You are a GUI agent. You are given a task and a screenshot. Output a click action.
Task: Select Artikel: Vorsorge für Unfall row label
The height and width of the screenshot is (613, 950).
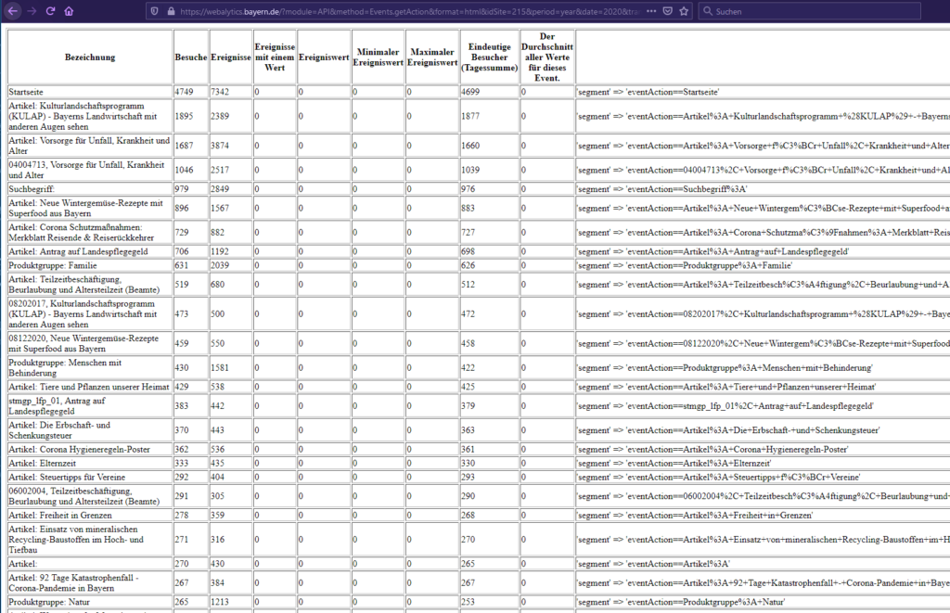pyautogui.click(x=89, y=146)
